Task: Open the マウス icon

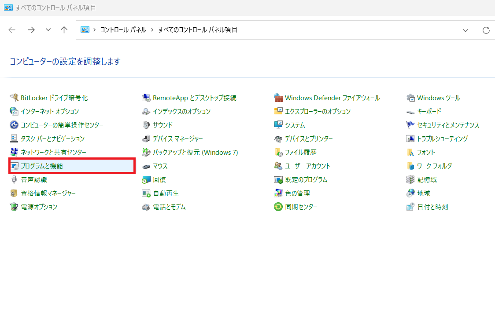Action: tap(146, 166)
